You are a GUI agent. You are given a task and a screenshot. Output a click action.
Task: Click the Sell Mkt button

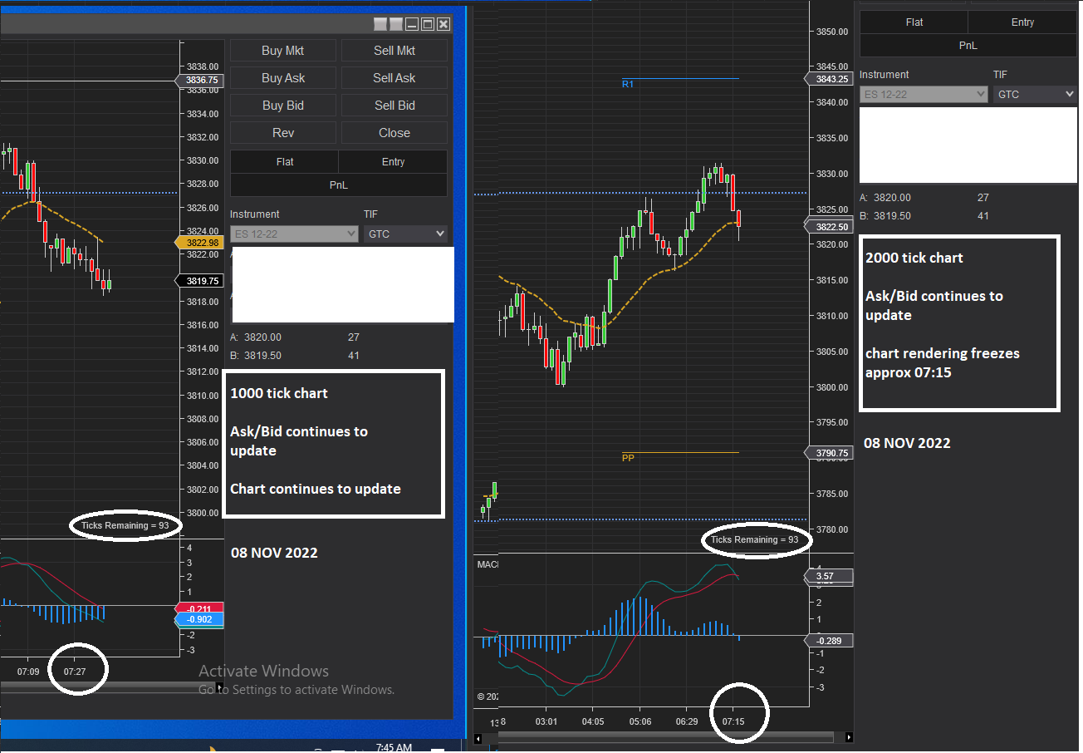394,51
